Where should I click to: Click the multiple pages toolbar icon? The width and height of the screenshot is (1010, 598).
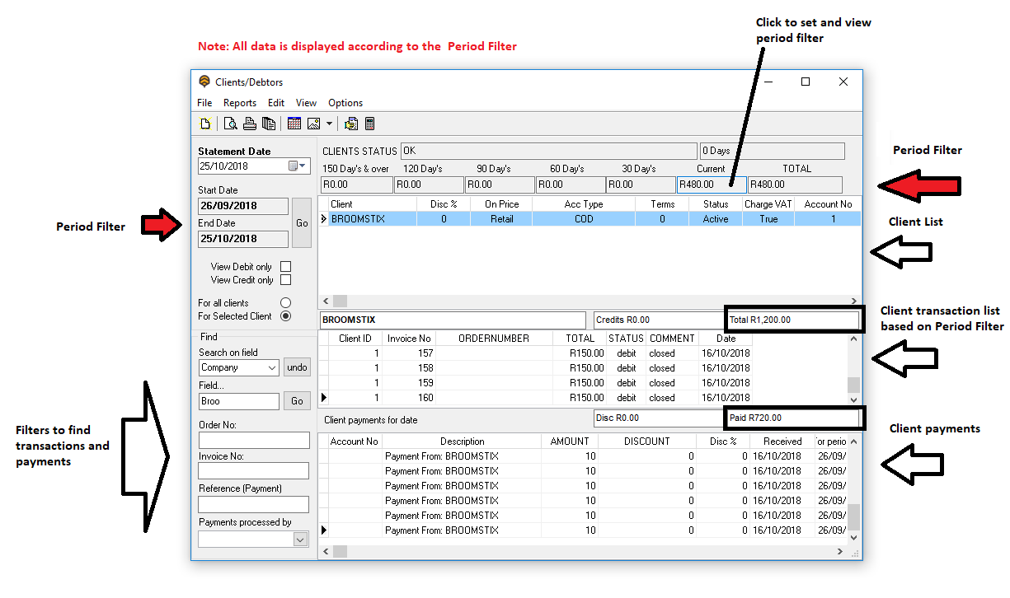(x=268, y=124)
